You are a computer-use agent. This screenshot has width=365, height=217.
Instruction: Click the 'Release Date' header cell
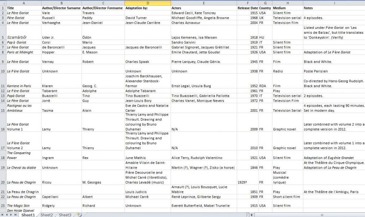(247, 7)
